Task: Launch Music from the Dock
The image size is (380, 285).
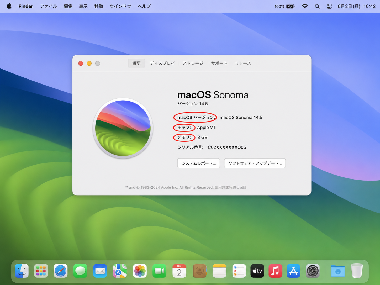Action: (275, 271)
